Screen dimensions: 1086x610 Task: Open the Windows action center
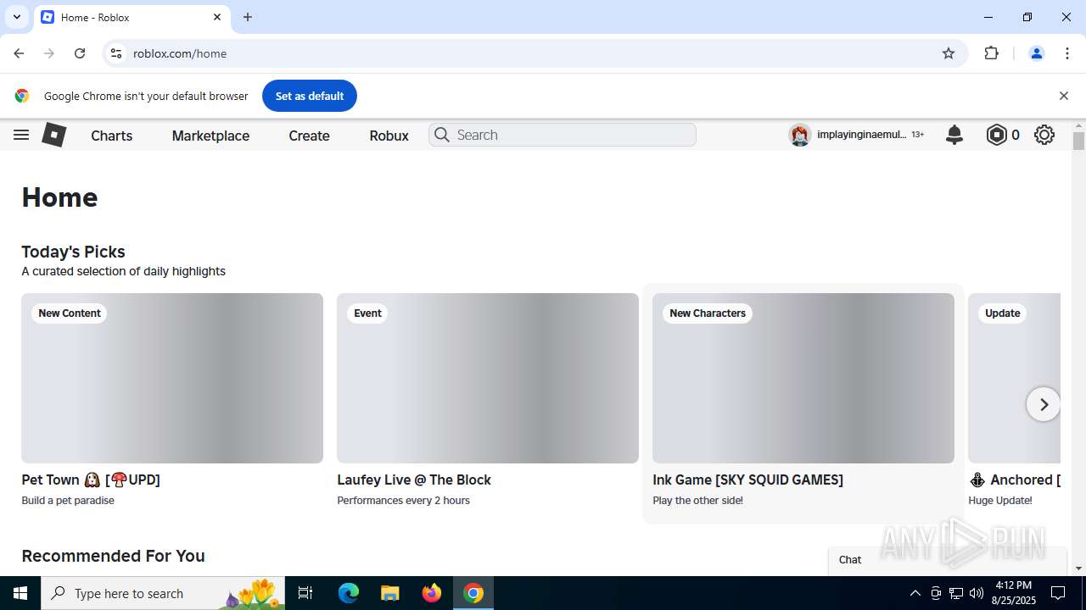[x=1058, y=593]
